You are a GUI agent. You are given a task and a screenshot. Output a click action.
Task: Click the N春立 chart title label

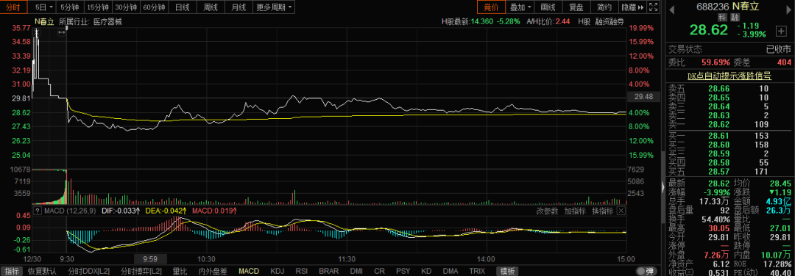[x=44, y=21]
